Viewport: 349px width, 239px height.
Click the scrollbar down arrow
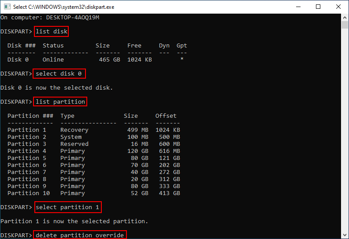tap(345, 235)
